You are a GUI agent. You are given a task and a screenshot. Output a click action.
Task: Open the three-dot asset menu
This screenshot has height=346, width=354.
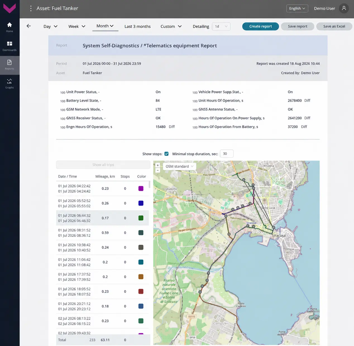pos(31,8)
